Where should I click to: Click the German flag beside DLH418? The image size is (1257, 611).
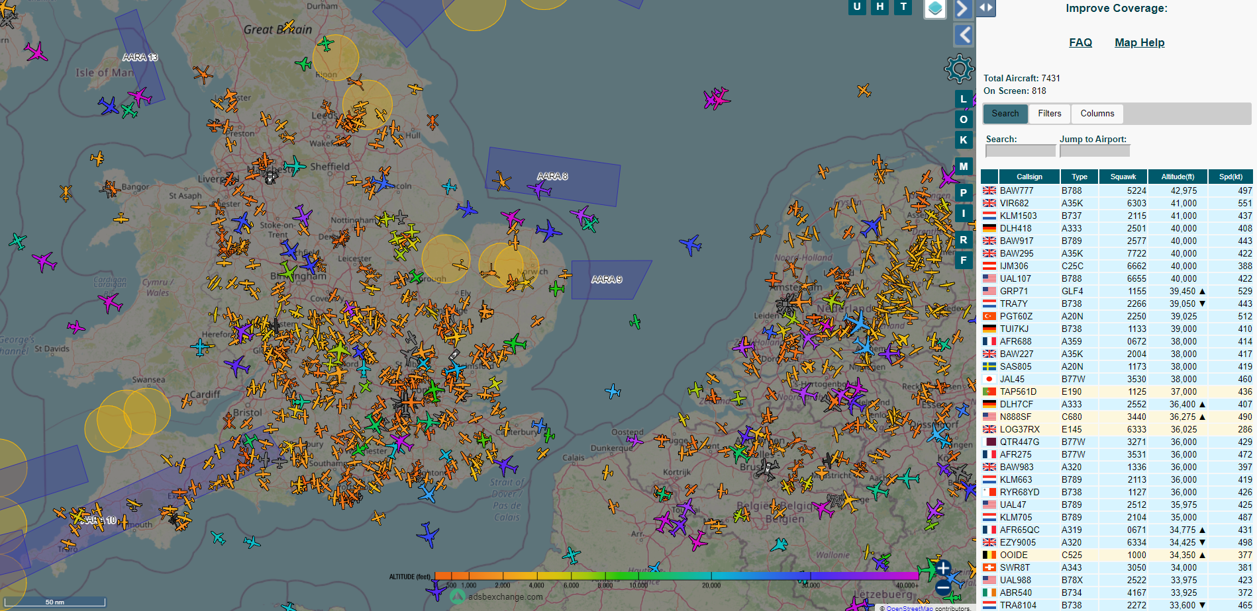(989, 228)
